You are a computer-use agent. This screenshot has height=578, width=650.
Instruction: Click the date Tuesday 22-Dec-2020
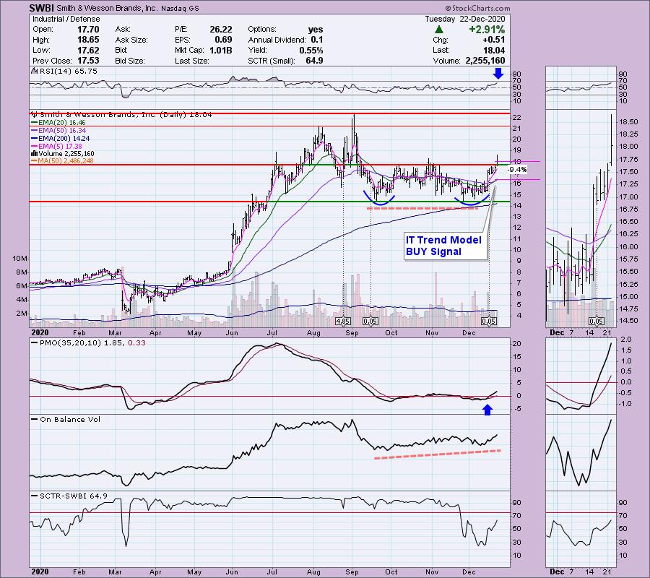pos(464,19)
